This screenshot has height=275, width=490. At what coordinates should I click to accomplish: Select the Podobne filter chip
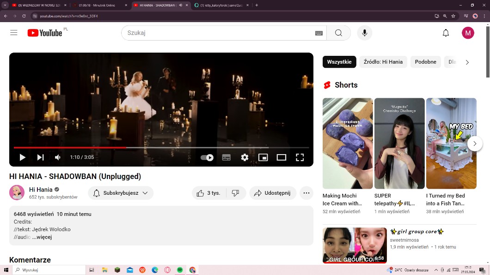(x=425, y=62)
